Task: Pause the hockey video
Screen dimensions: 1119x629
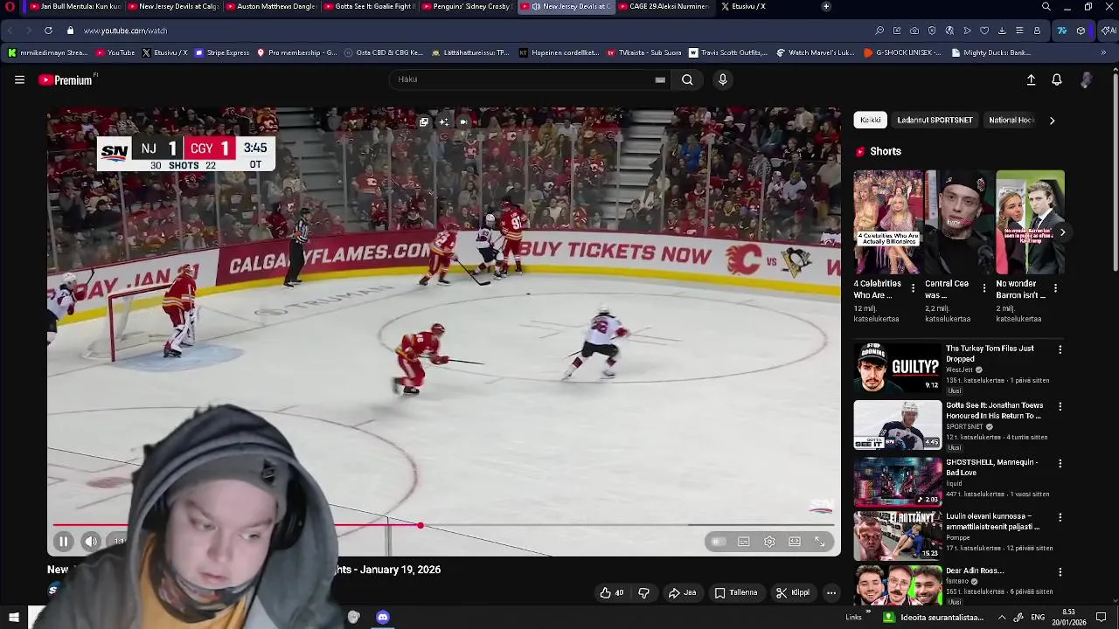Action: [x=63, y=542]
